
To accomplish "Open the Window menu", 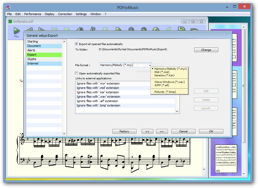I will [96, 14].
